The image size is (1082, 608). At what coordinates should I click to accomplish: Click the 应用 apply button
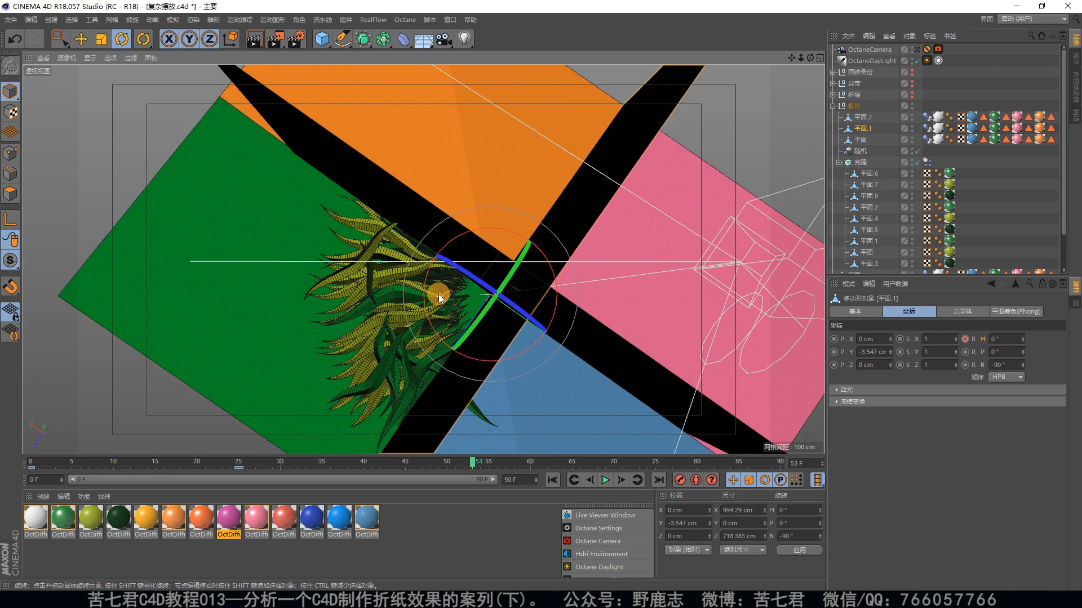(x=799, y=550)
